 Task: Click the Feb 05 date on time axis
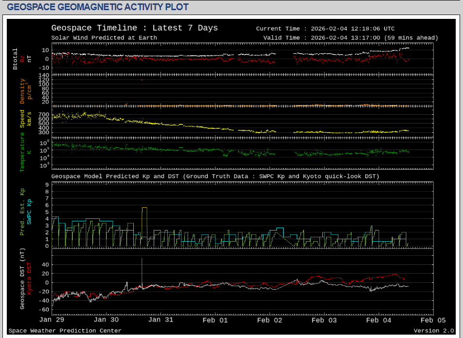coord(432,320)
